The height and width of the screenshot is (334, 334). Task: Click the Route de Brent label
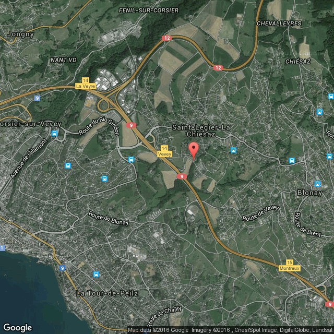pos(308,225)
